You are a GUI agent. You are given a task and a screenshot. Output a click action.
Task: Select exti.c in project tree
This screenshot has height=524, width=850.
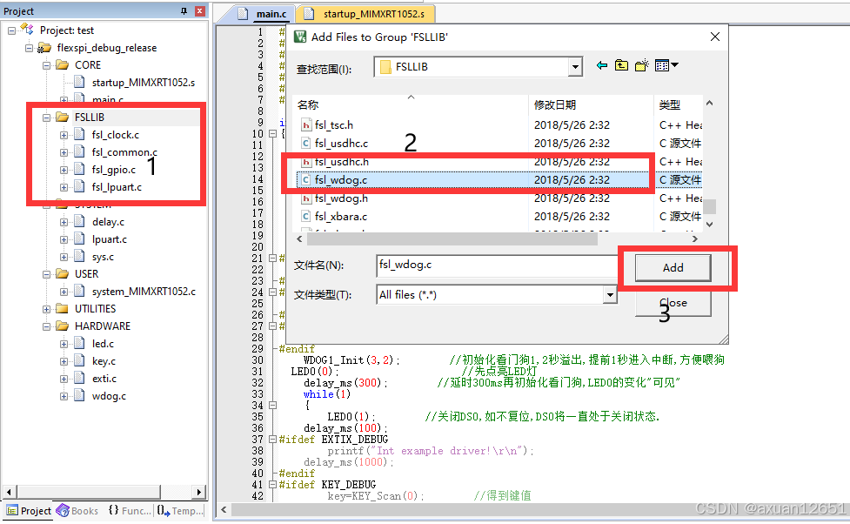click(x=104, y=379)
